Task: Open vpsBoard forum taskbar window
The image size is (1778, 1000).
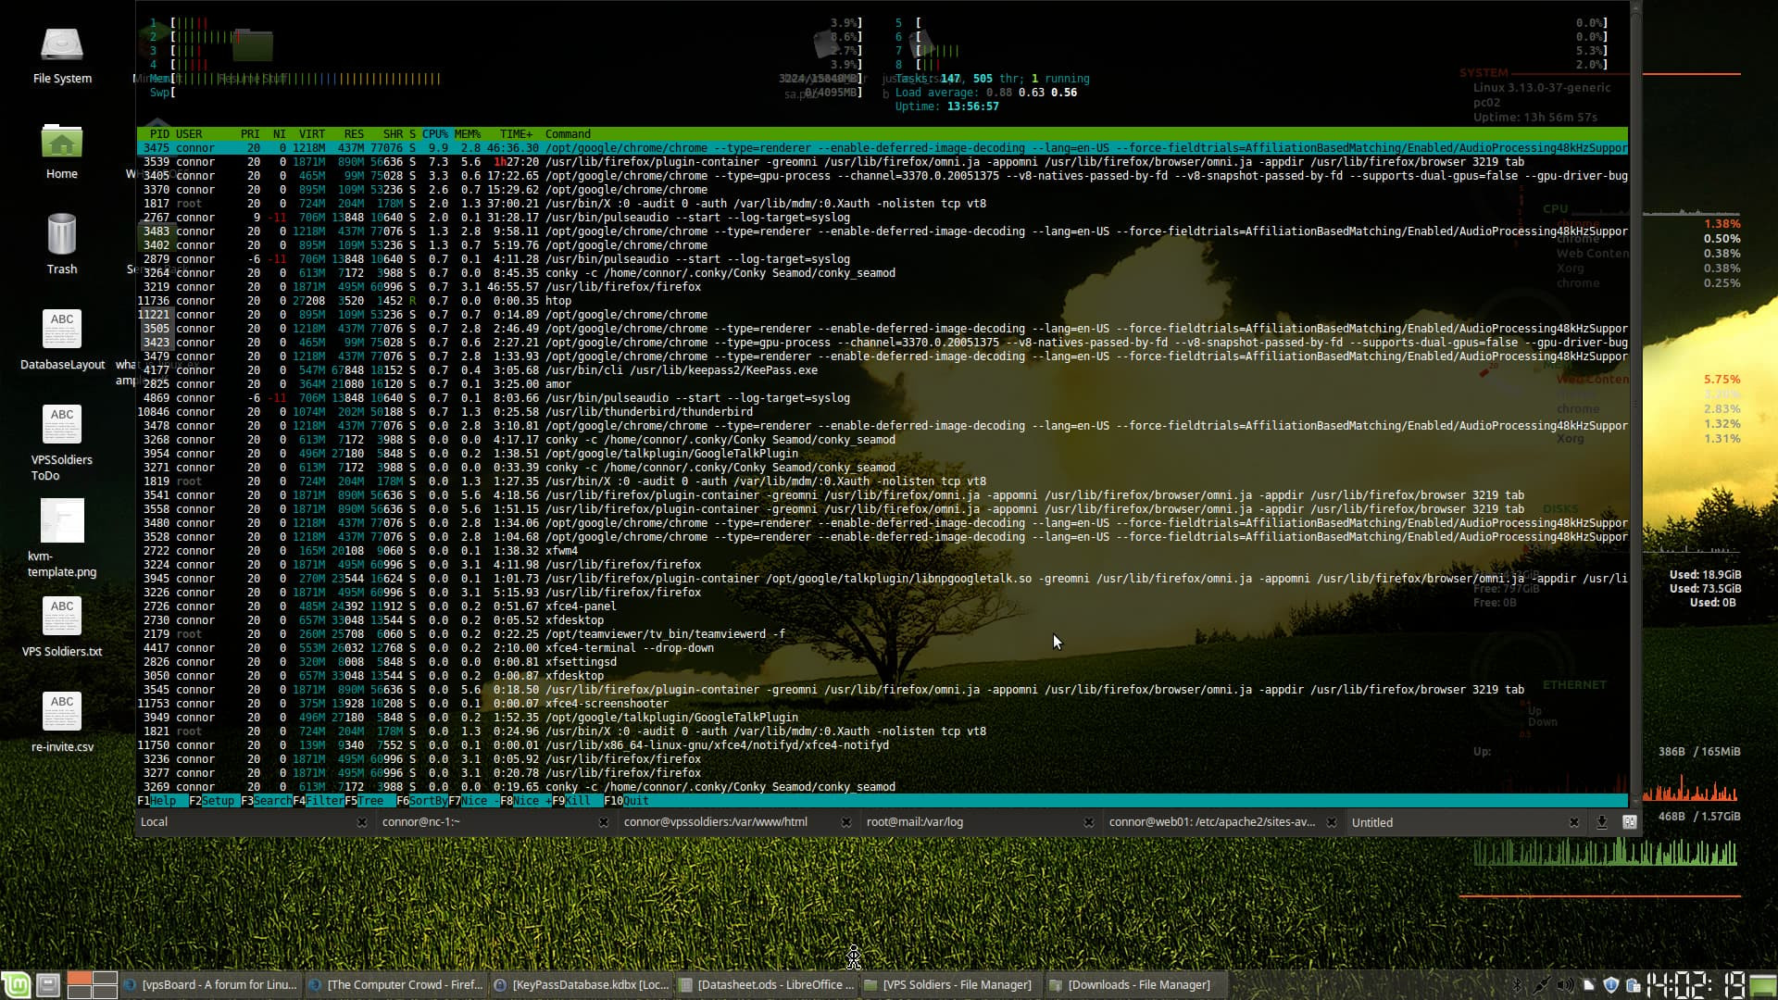Action: [210, 985]
